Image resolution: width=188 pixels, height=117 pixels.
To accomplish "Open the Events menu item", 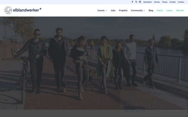I will click(101, 11).
